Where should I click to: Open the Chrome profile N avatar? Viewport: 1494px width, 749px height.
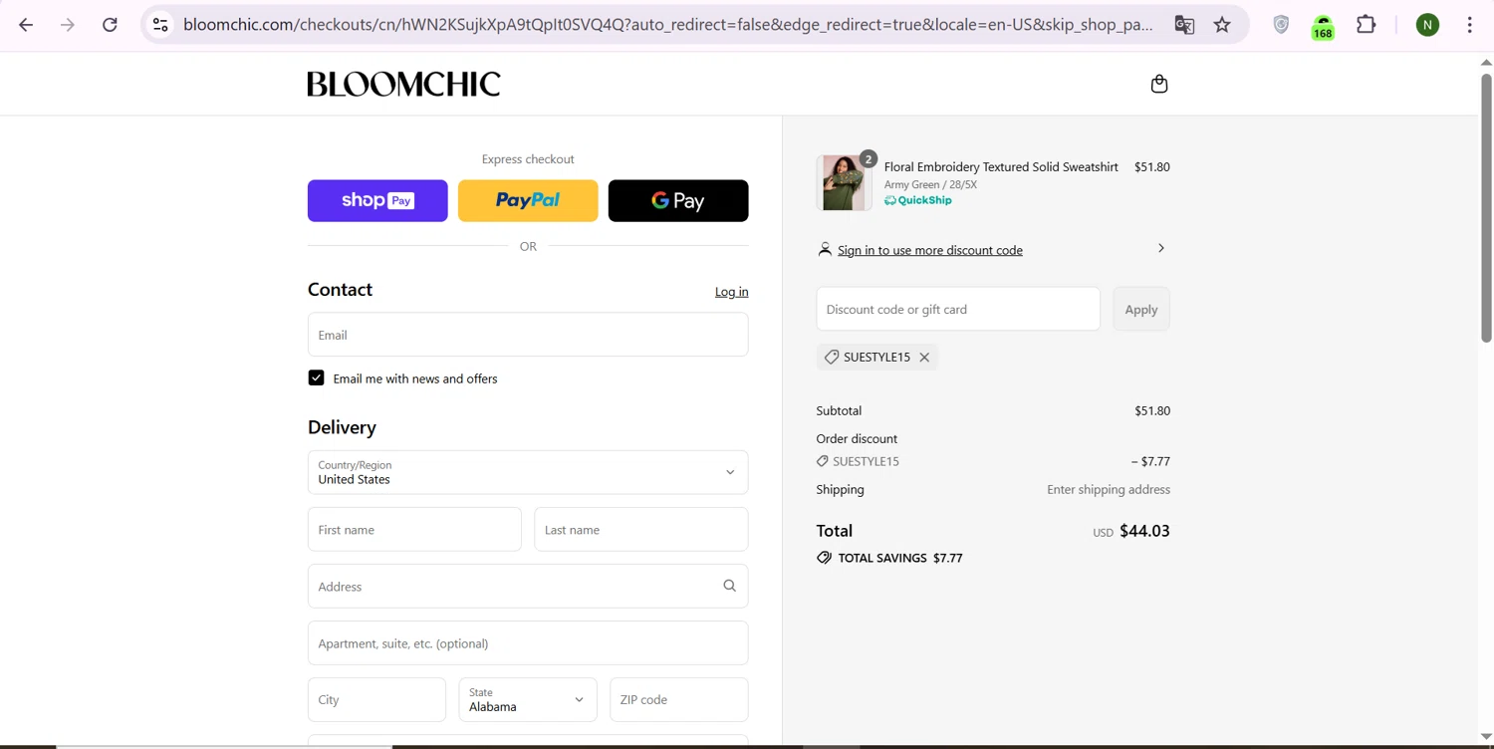(x=1427, y=25)
